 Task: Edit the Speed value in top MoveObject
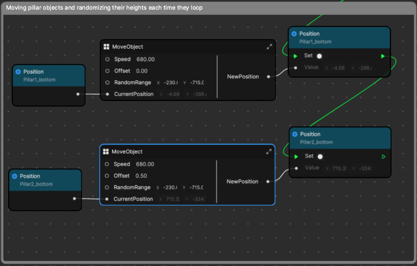(145, 59)
